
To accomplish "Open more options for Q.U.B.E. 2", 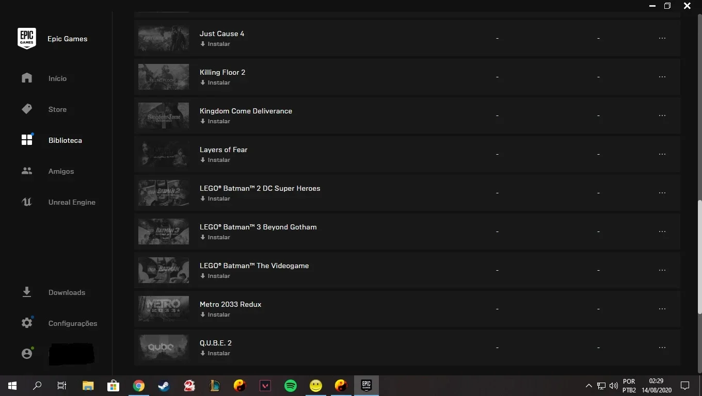I will (662, 348).
